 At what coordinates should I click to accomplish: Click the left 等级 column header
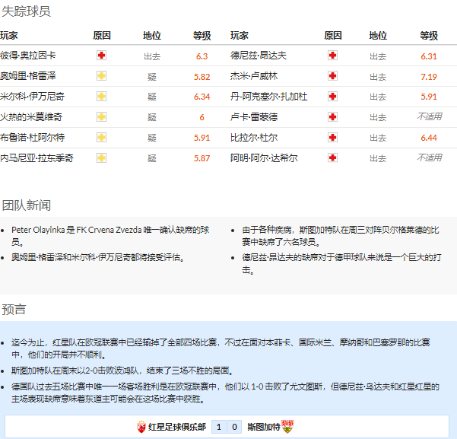coord(202,35)
